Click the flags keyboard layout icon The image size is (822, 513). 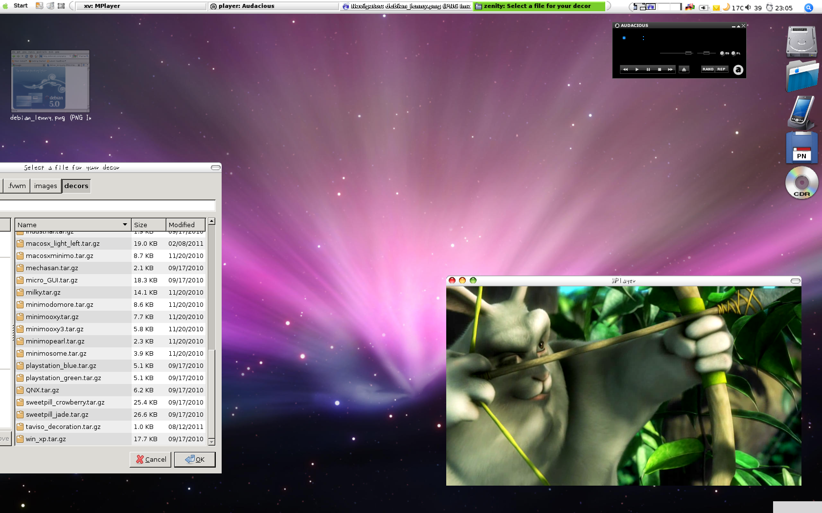coord(690,7)
